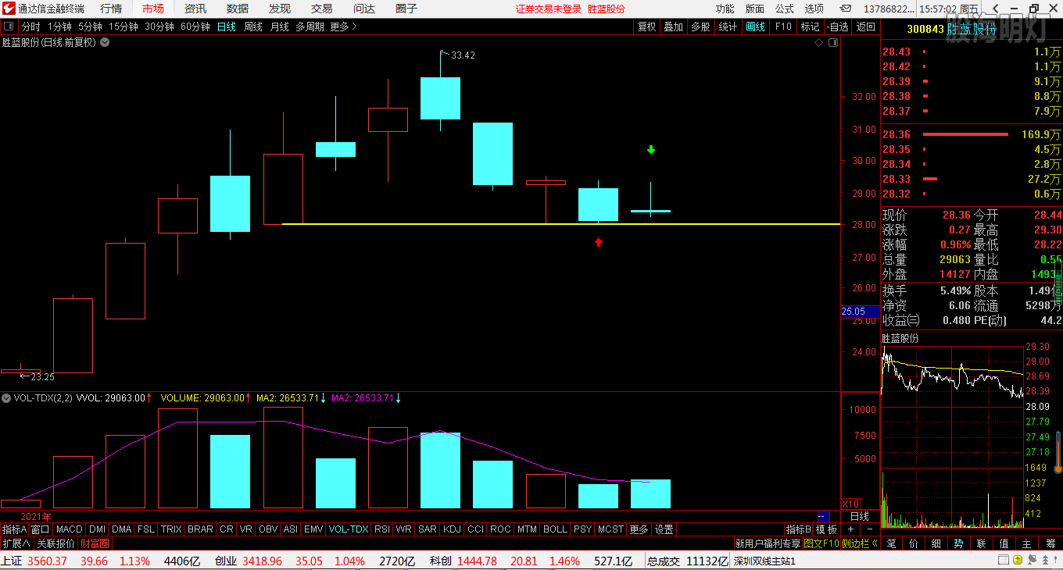Click the panel icon left of 分时
Viewport: 1063px width, 570px height.
pos(9,27)
